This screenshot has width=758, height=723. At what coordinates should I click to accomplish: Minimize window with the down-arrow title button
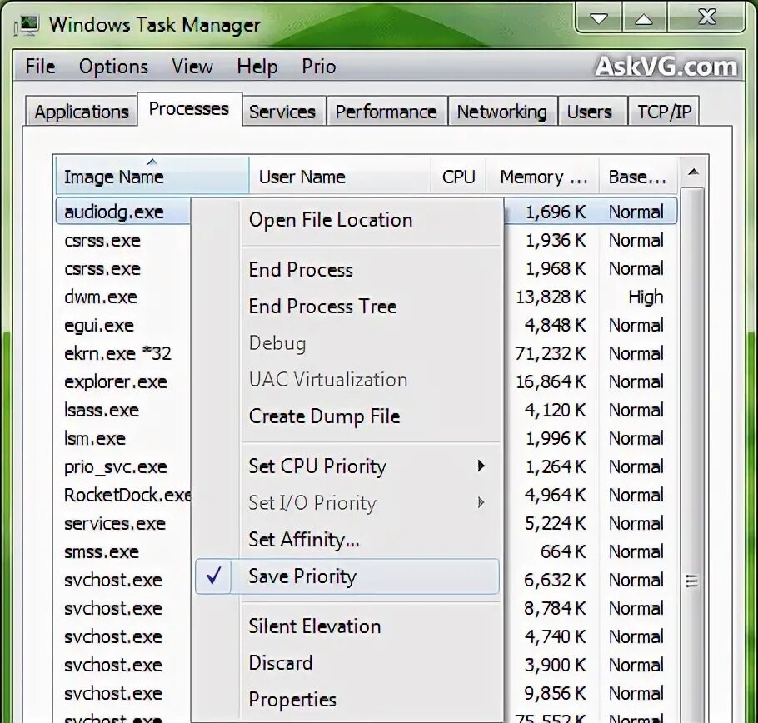(600, 18)
